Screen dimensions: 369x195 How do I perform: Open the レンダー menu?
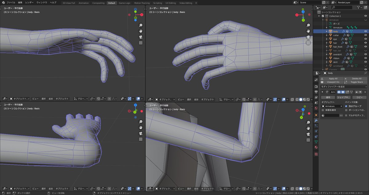pyautogui.click(x=30, y=2)
